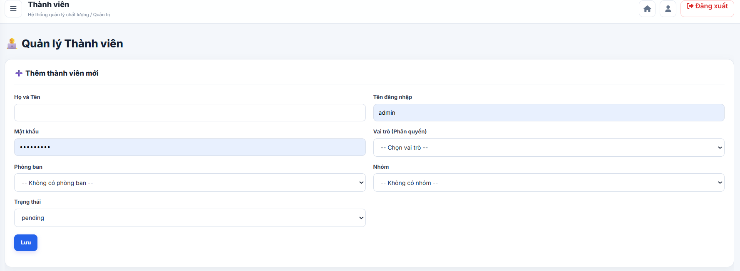This screenshot has height=271, width=740.
Task: Click the "Tên đăng nhập" field label
Action: 392,97
